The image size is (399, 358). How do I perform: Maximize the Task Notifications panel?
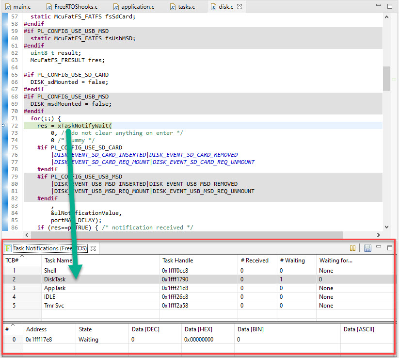point(389,247)
